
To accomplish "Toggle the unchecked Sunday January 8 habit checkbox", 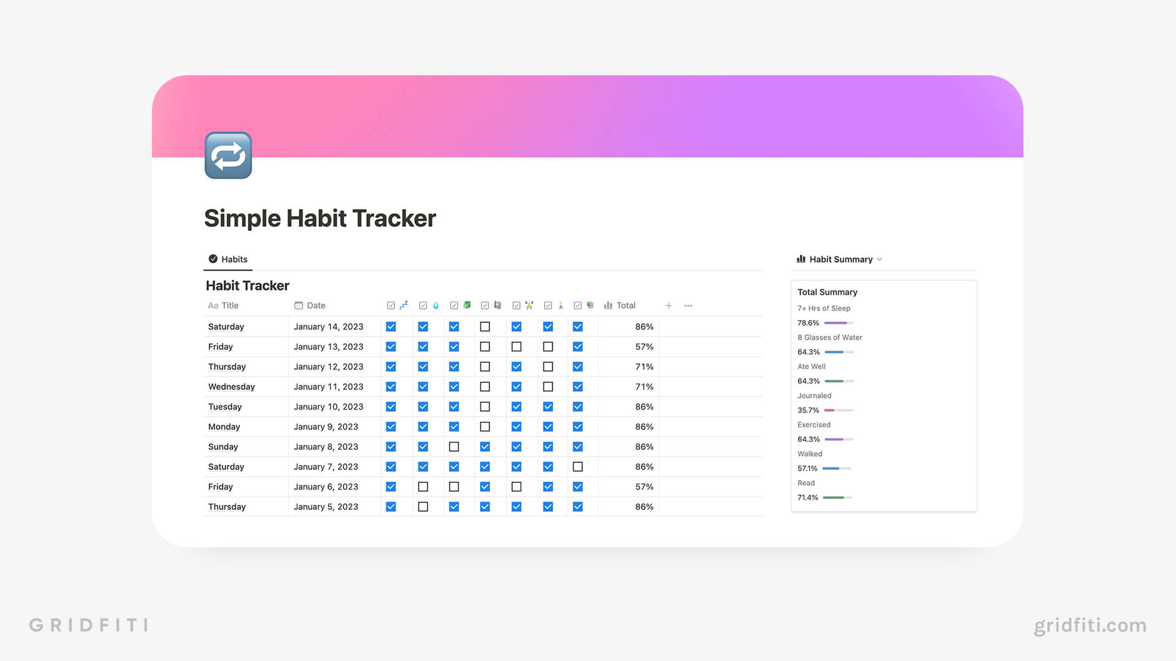I will coord(453,446).
